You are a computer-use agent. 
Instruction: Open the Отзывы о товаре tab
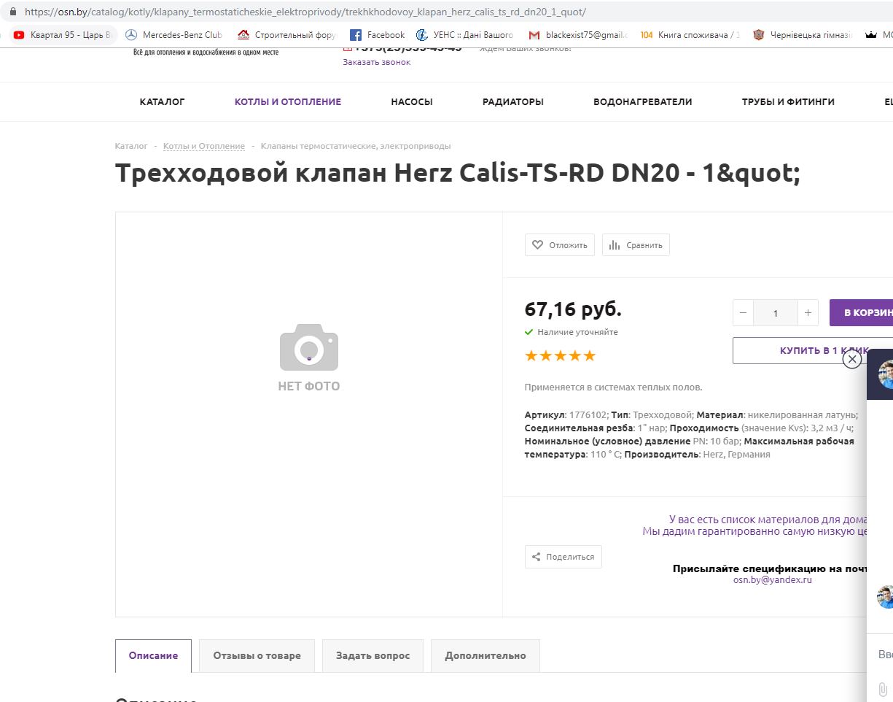tap(257, 656)
